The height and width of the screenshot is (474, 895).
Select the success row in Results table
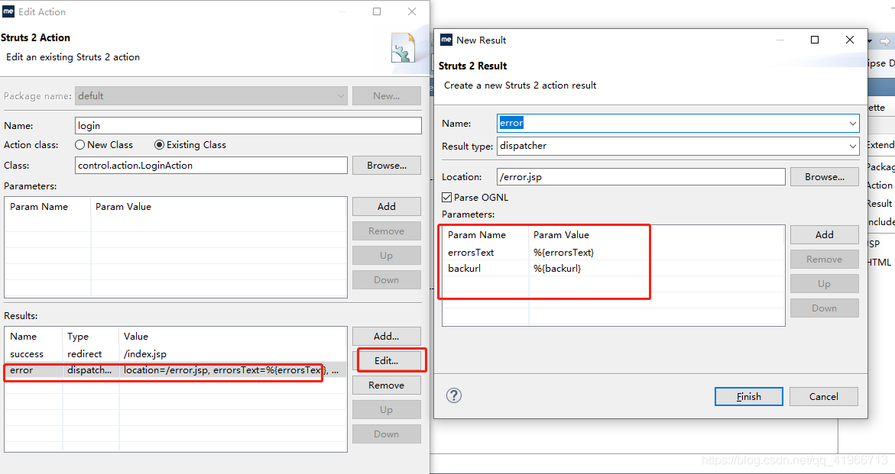pos(175,354)
